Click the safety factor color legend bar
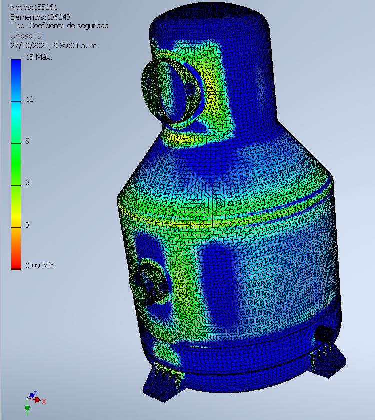The height and width of the screenshot is (420, 375). tap(16, 164)
